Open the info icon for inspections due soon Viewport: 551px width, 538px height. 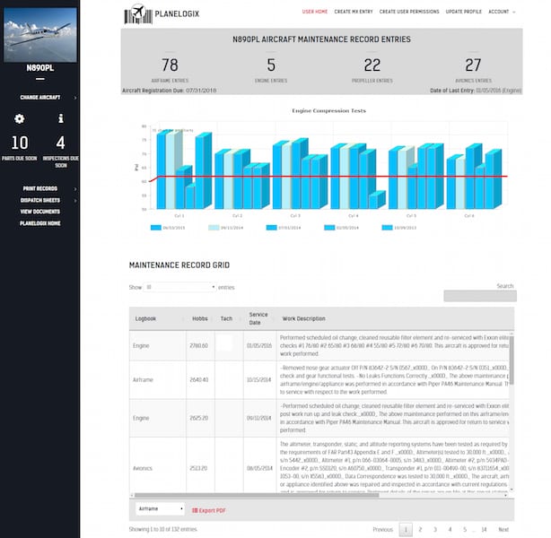tap(61, 118)
